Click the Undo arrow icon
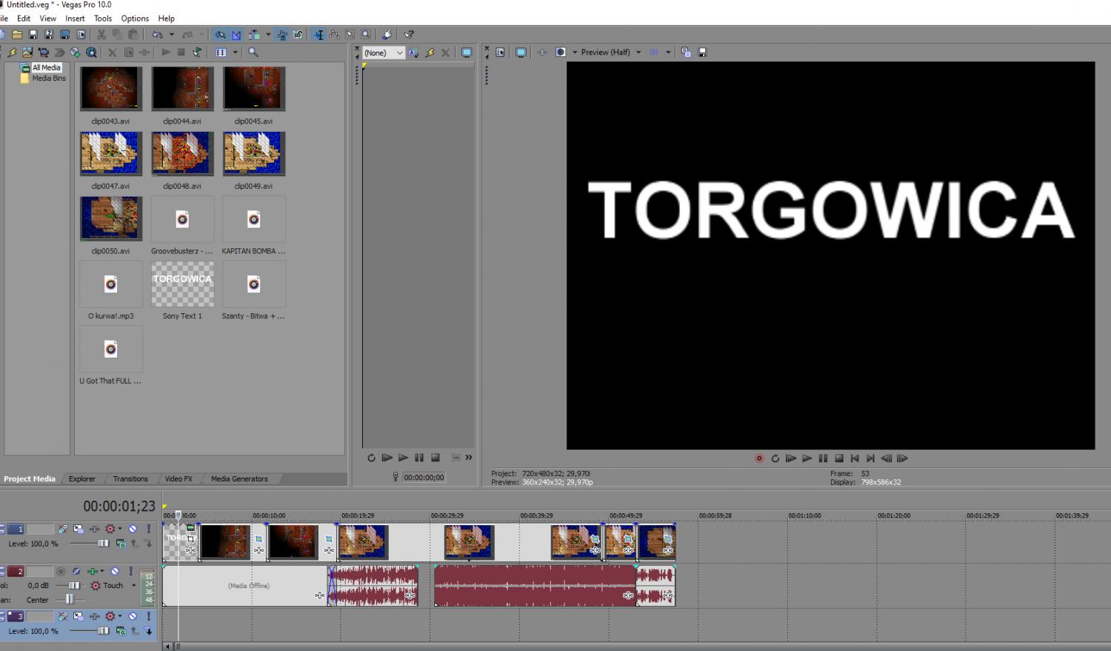Image resolution: width=1111 pixels, height=651 pixels. pos(157,35)
